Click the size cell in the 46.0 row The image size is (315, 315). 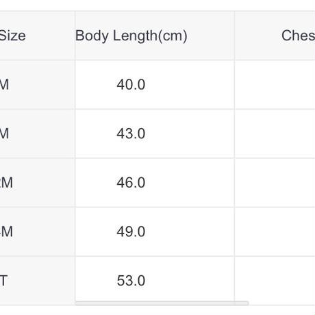coord(37,183)
